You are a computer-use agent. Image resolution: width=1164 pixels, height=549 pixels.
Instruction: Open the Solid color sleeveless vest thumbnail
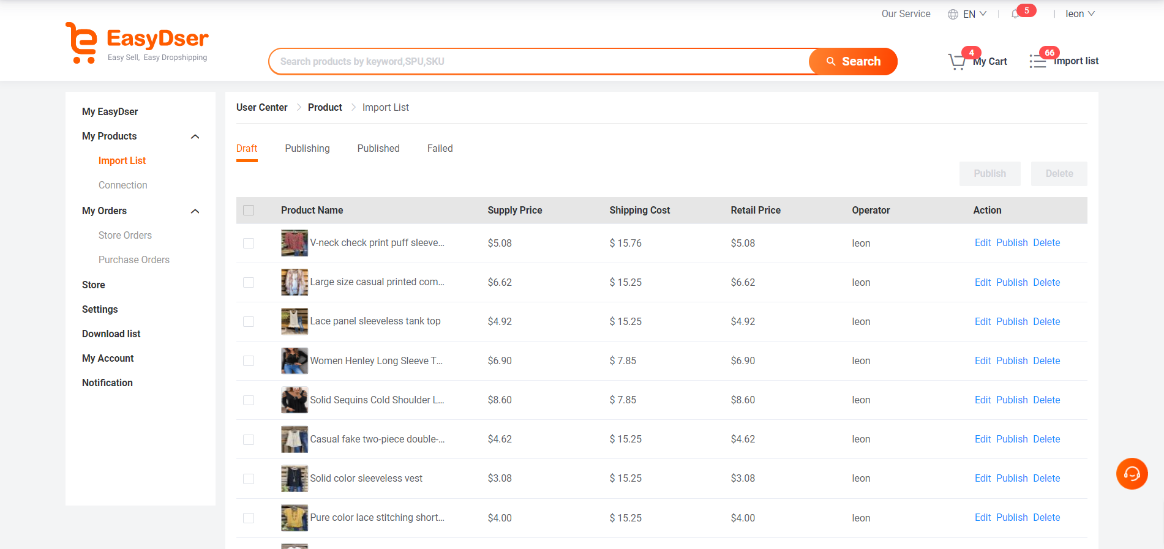pos(295,478)
